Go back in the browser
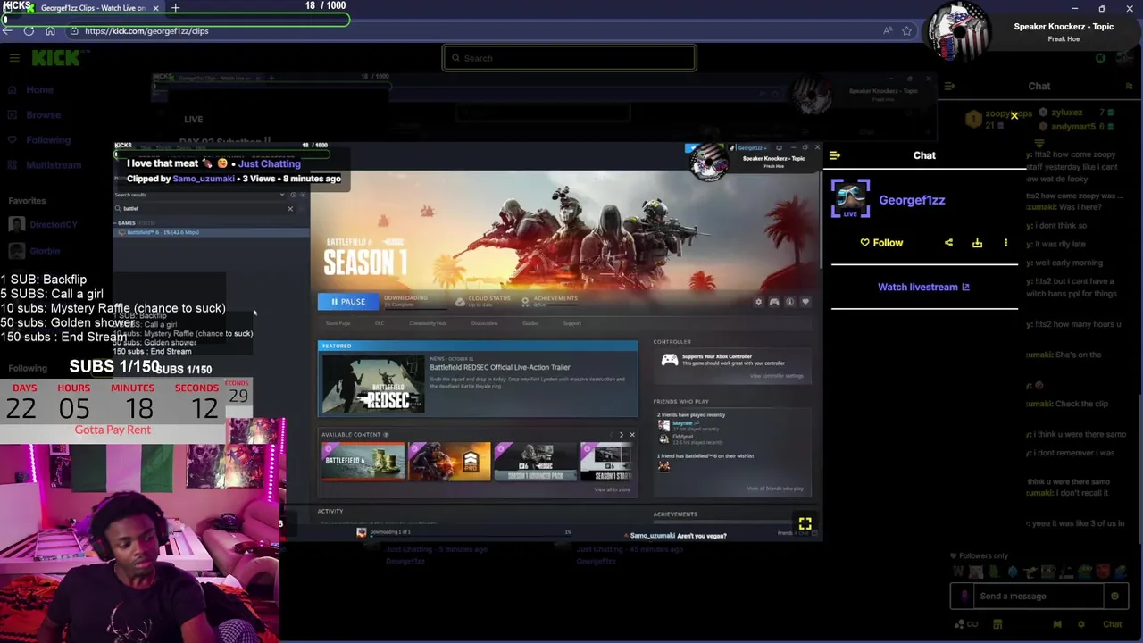This screenshot has height=643, width=1143. click(x=8, y=30)
